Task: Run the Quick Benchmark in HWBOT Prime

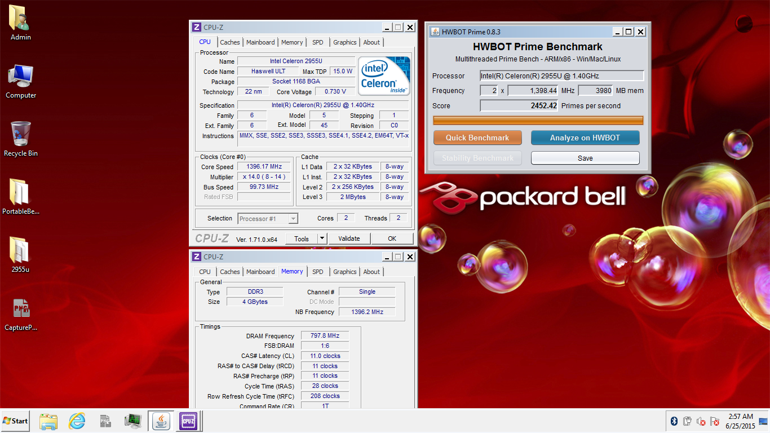Action: click(x=477, y=138)
